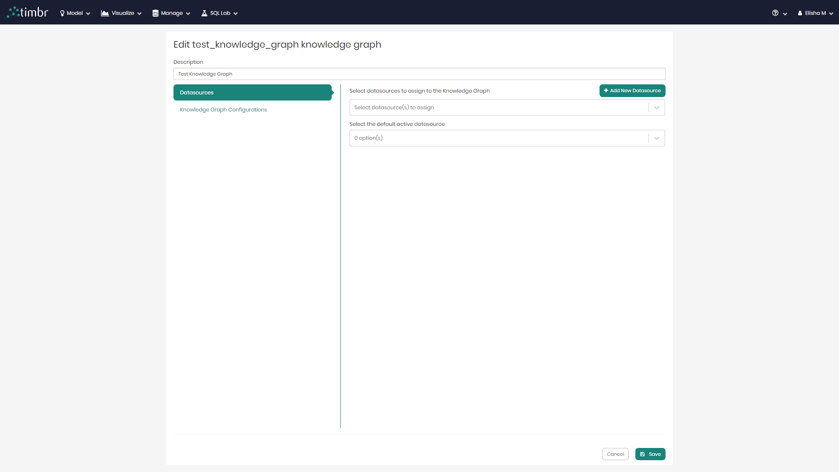Click the Description text field

pos(419,74)
